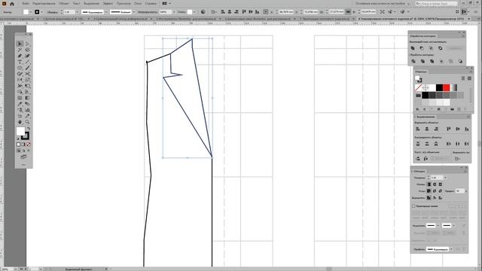Swap fill and stroke colors arrow

coord(29,129)
